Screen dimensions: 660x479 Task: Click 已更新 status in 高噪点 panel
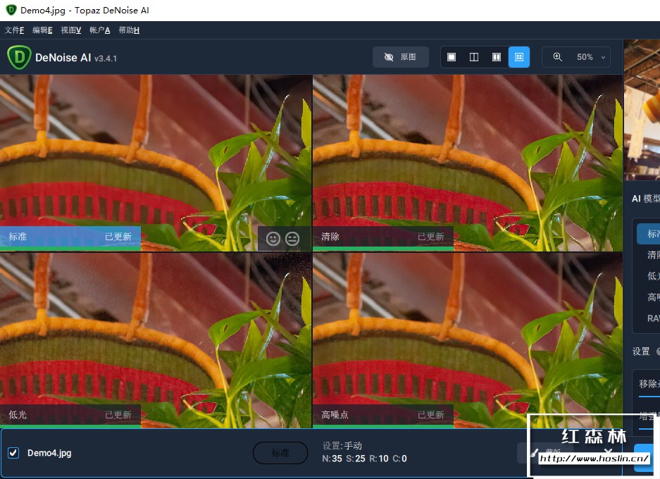tap(431, 415)
